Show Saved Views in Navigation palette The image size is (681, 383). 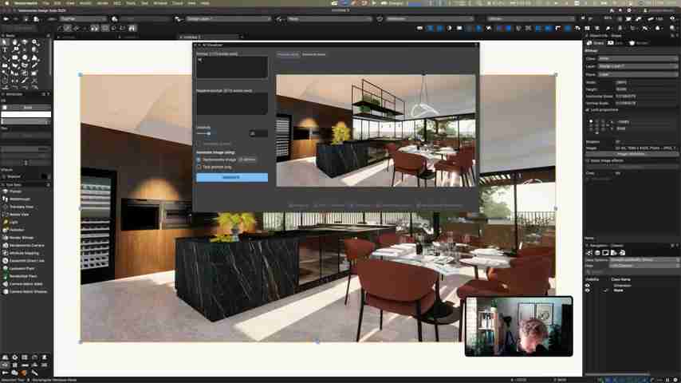[x=622, y=253]
